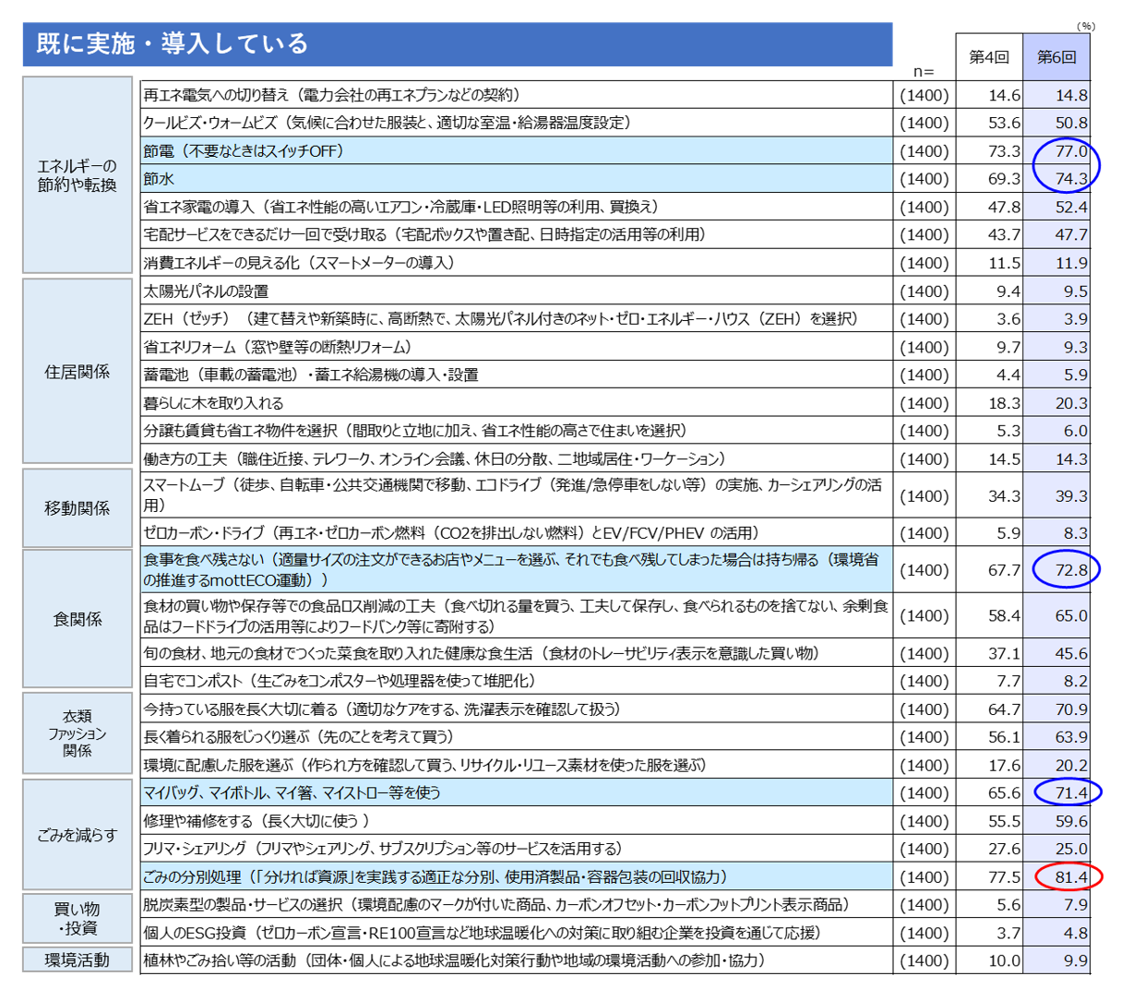Click the 50.8 value in クールビズ row
The width and height of the screenshot is (1121, 988).
point(1072,124)
